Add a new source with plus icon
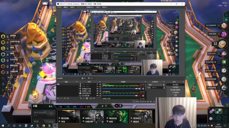The width and height of the screenshot is (229, 128). tap(81, 98)
